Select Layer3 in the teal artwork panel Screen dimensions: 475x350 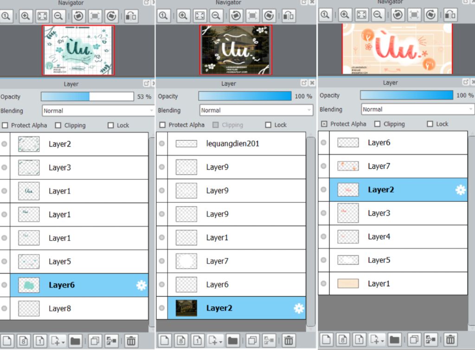(x=79, y=168)
